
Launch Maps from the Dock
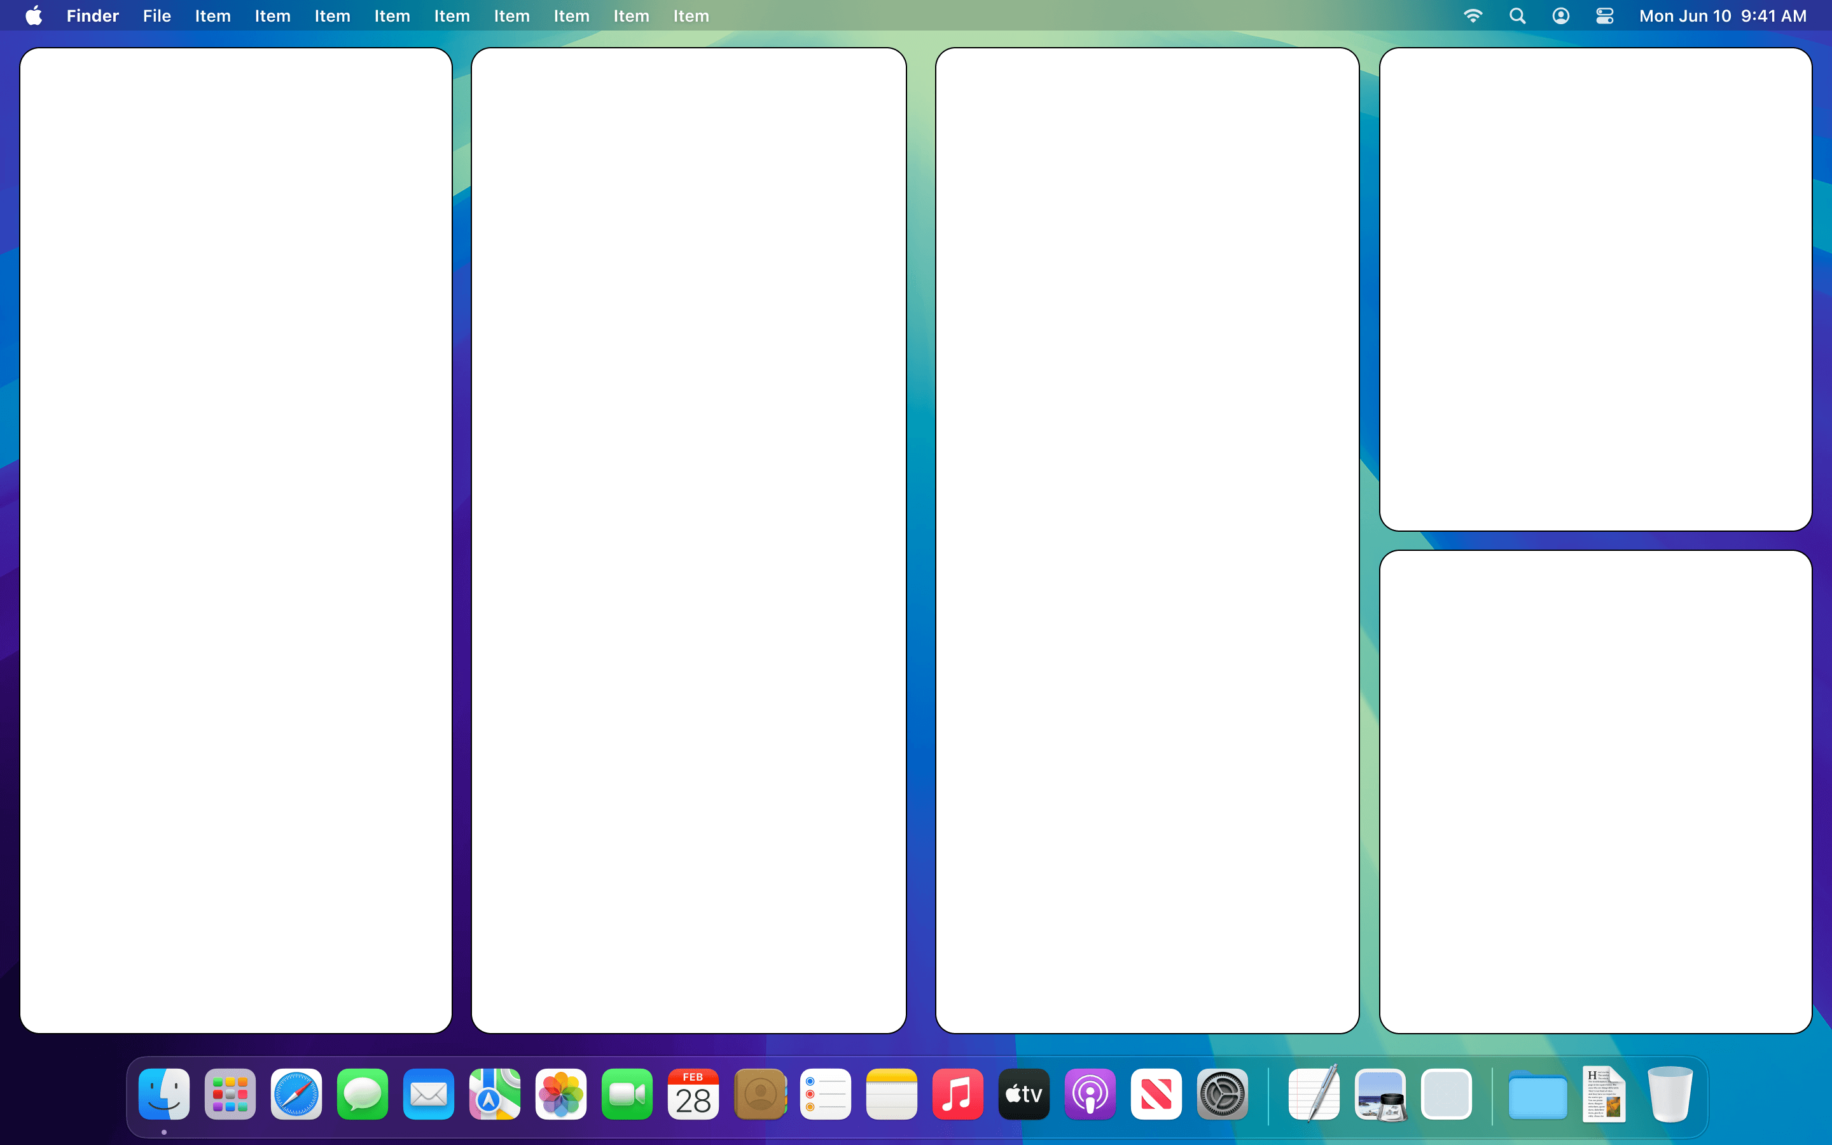pos(494,1093)
